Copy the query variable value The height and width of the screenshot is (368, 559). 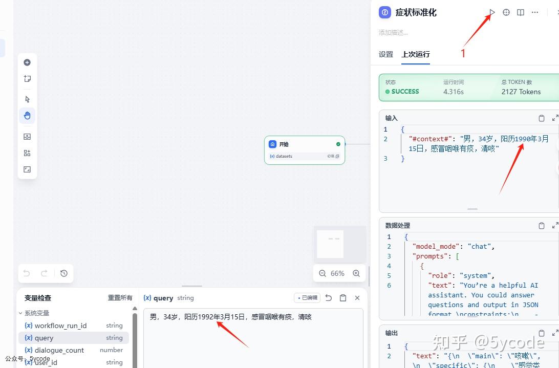click(x=343, y=298)
